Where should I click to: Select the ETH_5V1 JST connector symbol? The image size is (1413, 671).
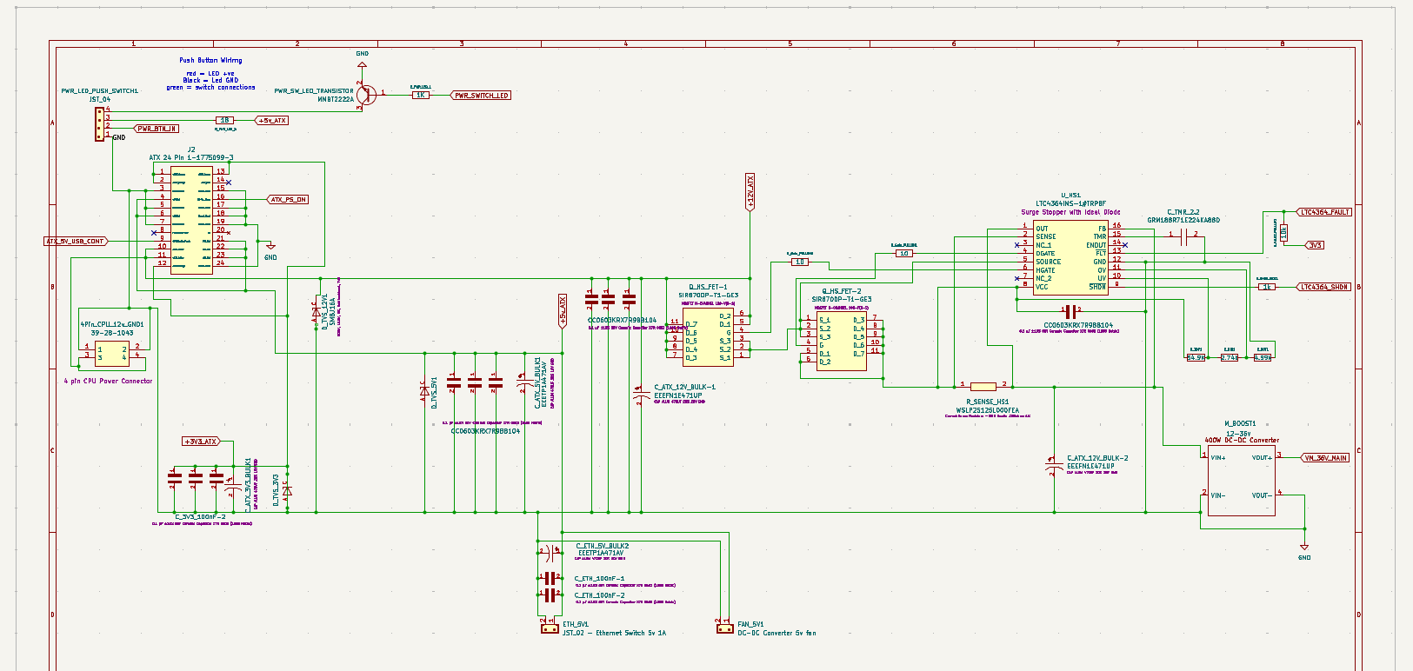tap(550, 628)
